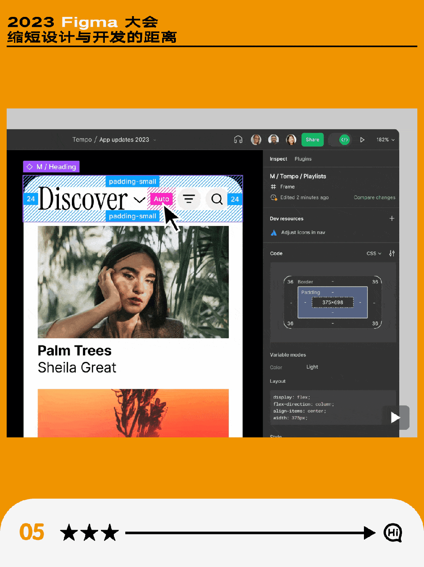Viewport: 424px width, 567px height.
Task: Add a dev resource with plus icon
Action: tap(391, 218)
